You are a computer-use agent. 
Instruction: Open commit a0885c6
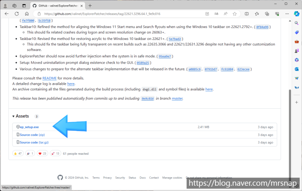(195, 69)
